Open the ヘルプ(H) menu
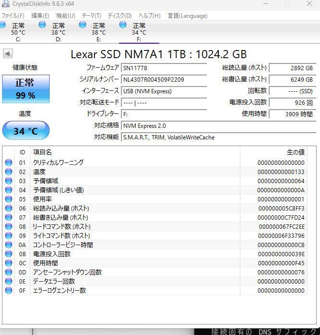320x335 pixels. 150,16
